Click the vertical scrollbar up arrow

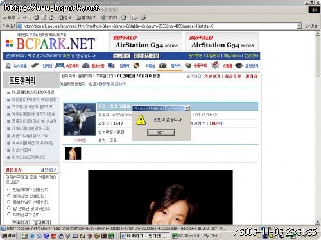pyautogui.click(x=318, y=33)
